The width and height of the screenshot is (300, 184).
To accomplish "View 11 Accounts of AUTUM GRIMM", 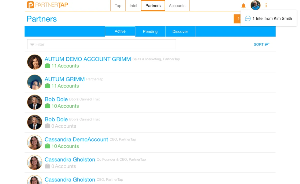I will tap(65, 86).
